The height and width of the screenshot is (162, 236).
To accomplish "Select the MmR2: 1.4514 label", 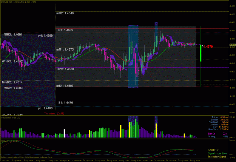I will [x=12, y=82].
